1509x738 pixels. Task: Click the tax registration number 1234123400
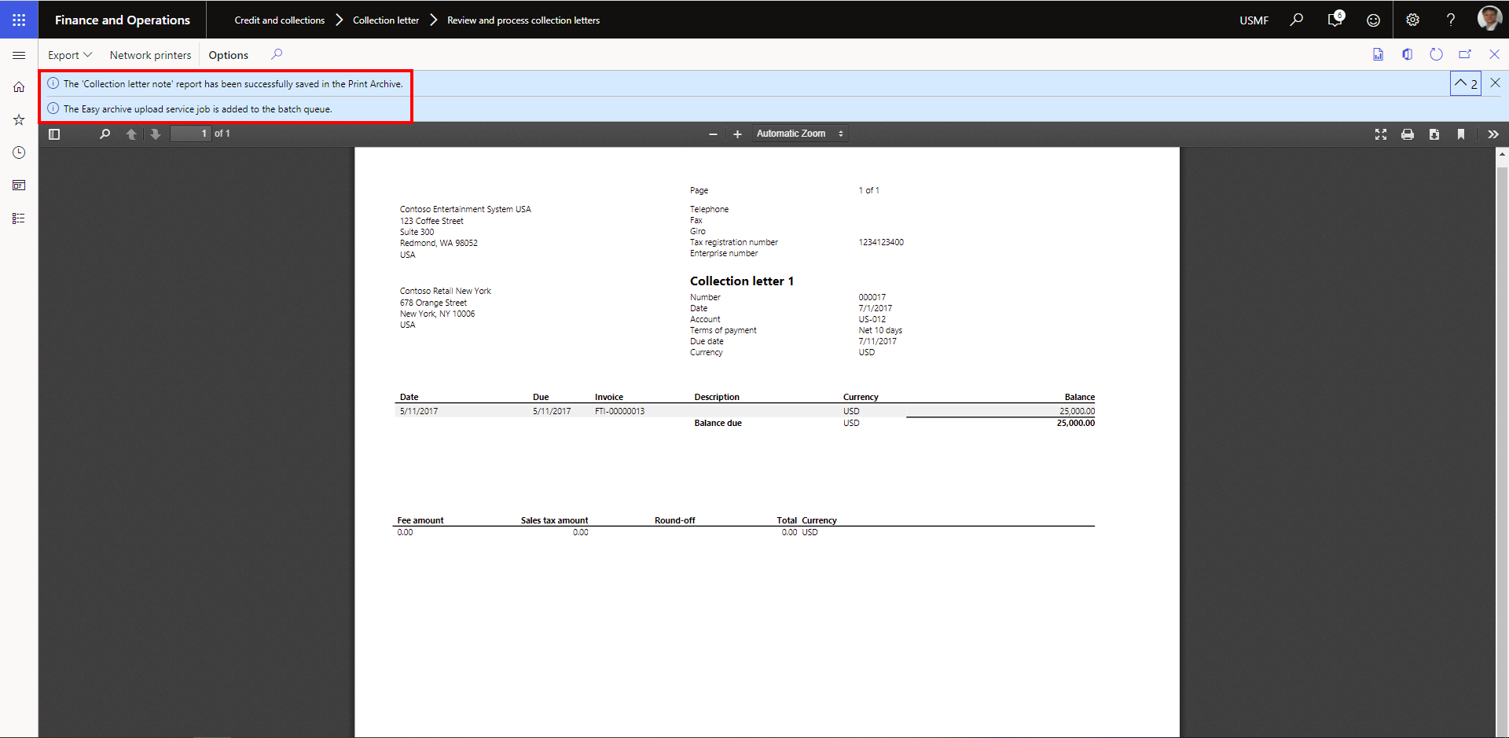881,242
